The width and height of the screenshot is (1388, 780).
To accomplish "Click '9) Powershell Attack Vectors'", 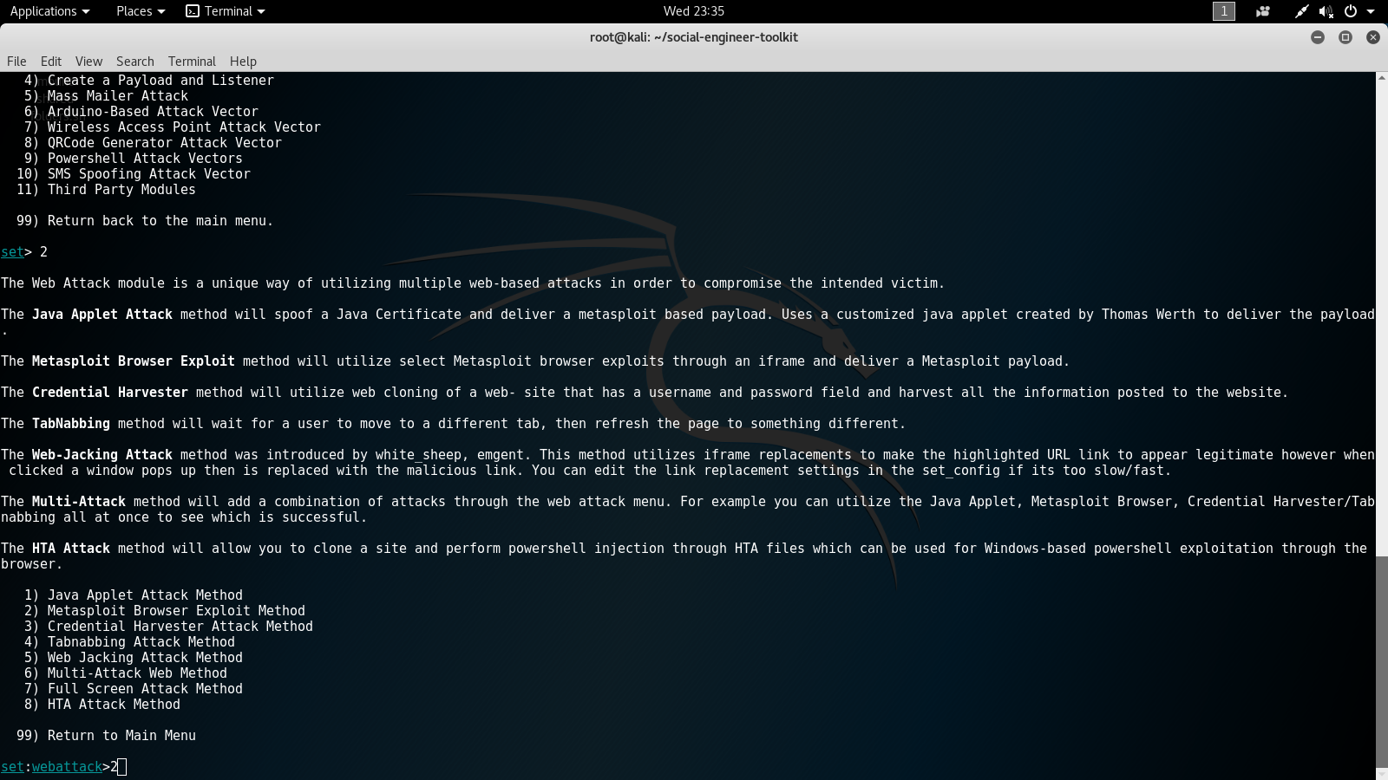I will [x=134, y=159].
